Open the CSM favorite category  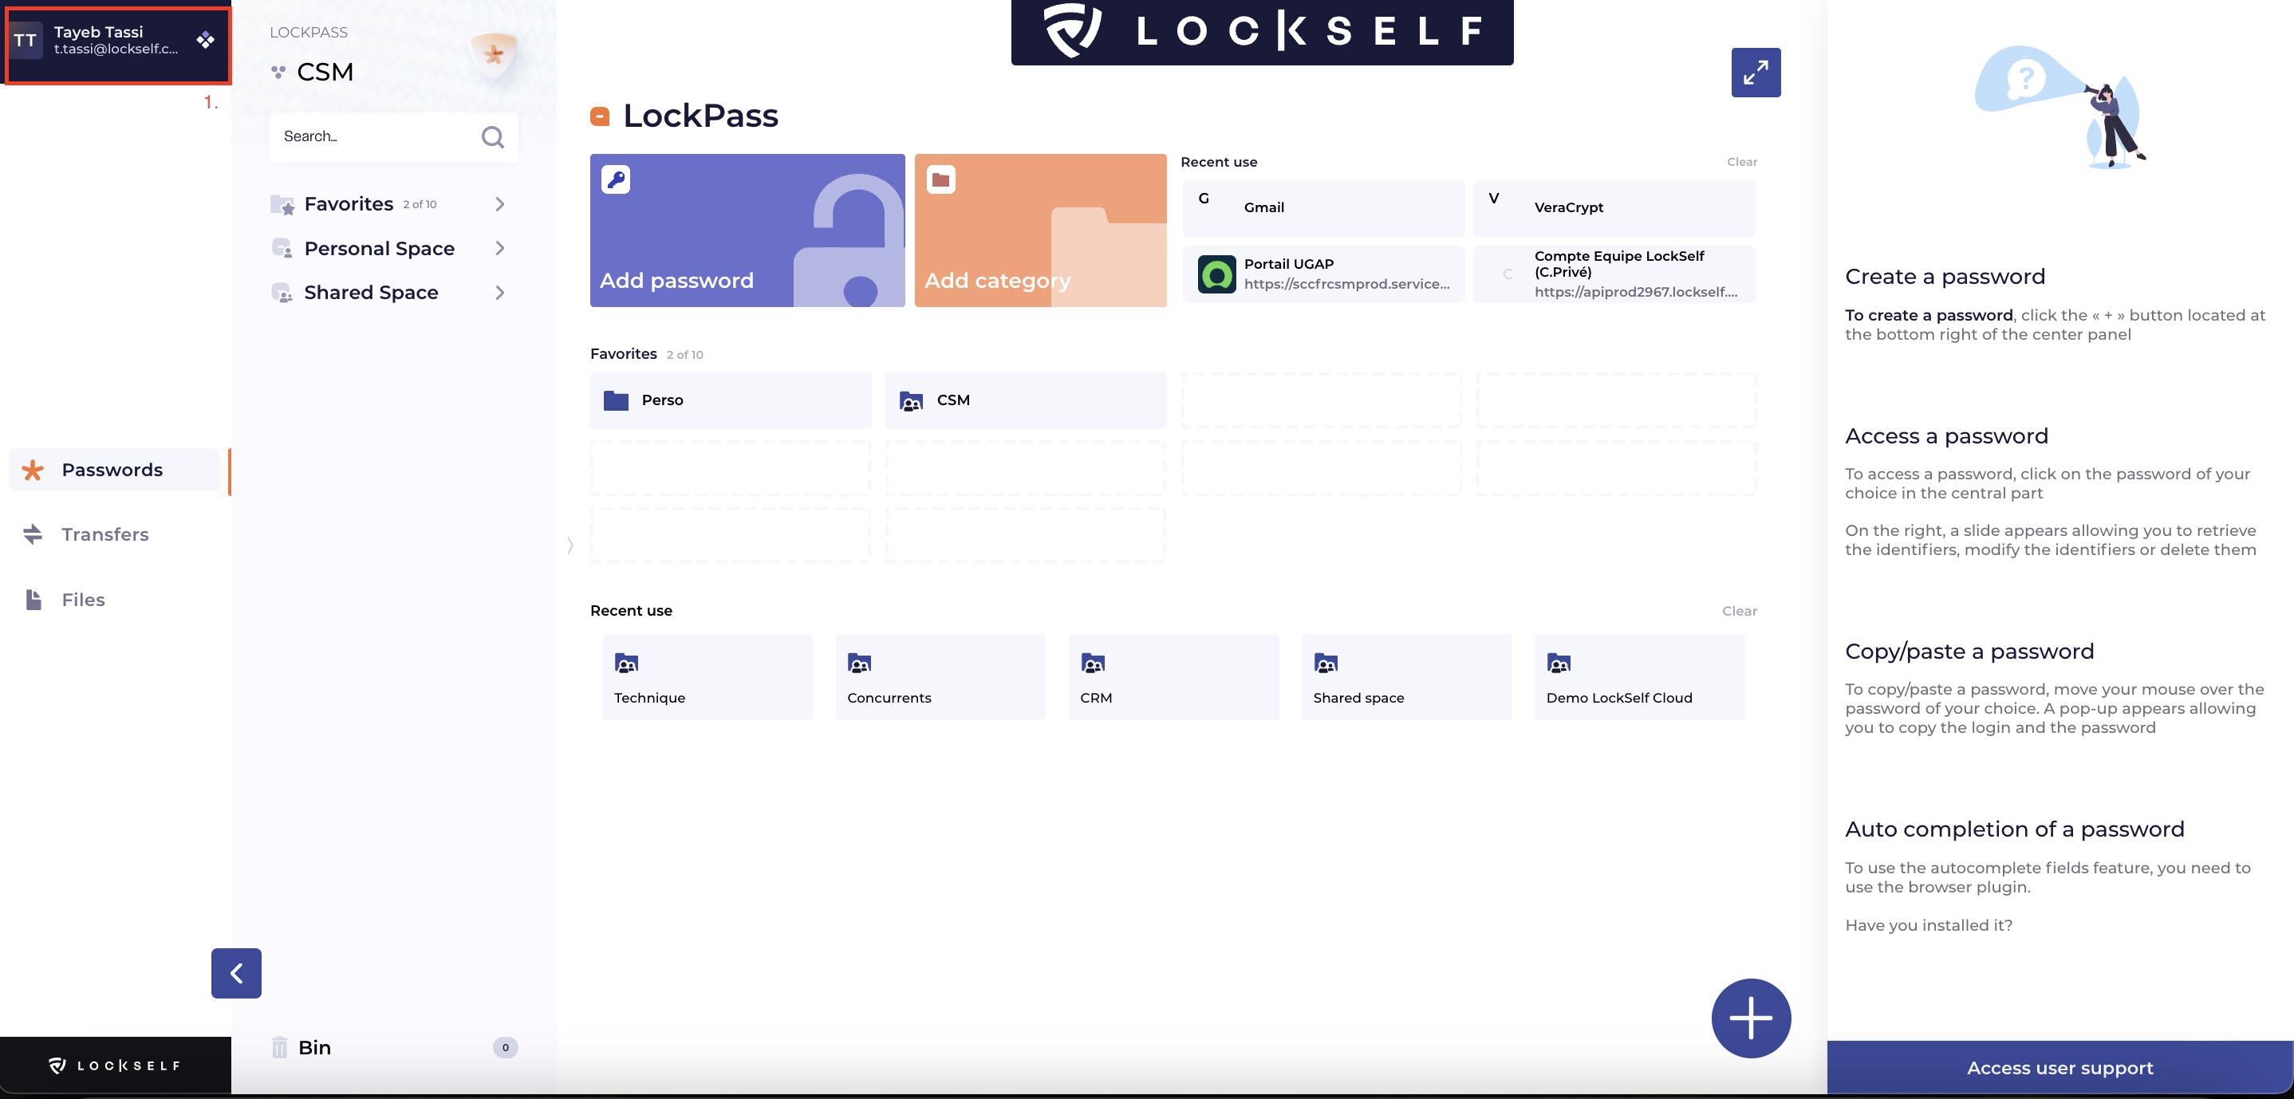[1026, 401]
